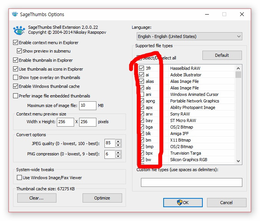Toggle Enable thumbnails in Explorer

(16, 60)
